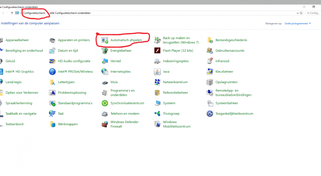Open the Automatisch afspelen icon

point(105,40)
